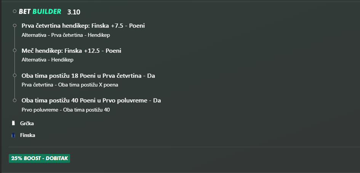Click the Grčka team name
The height and width of the screenshot is (173, 360).
click(x=27, y=123)
